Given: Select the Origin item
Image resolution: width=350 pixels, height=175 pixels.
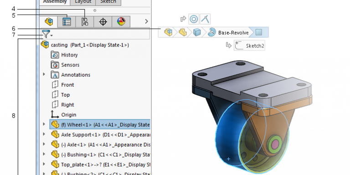Looking at the screenshot, I should 64,114.
